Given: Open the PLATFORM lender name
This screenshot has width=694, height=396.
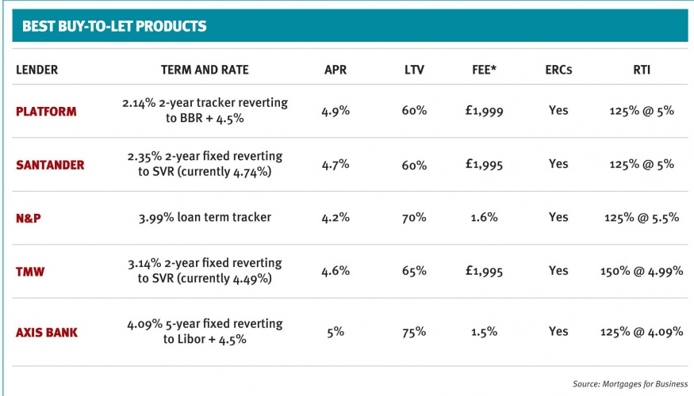Looking at the screenshot, I should (46, 112).
